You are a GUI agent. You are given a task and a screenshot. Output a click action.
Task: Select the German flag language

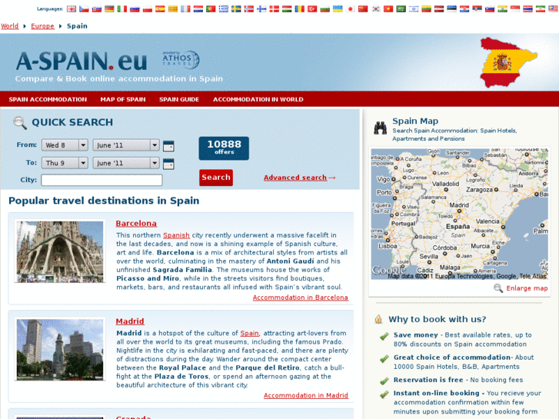coord(109,9)
